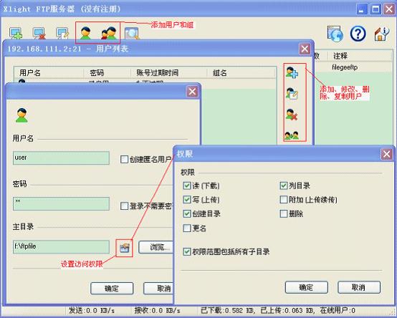
Task: Click 取消 in the user dialog
Action: click(159, 289)
